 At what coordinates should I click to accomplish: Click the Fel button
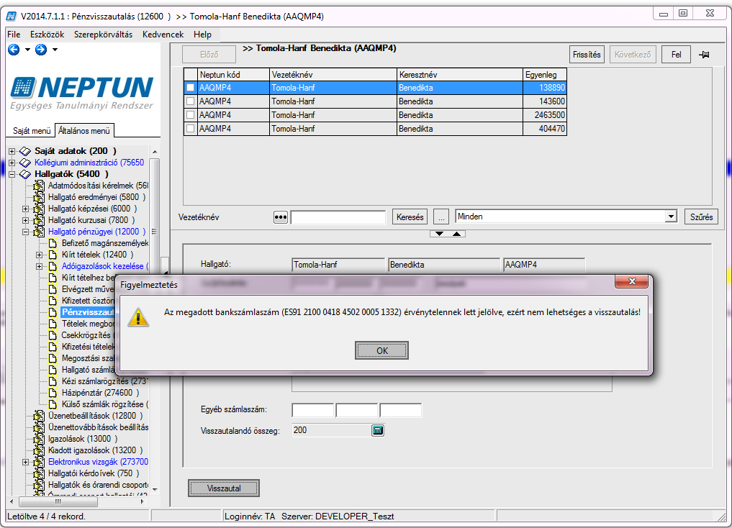(x=676, y=55)
